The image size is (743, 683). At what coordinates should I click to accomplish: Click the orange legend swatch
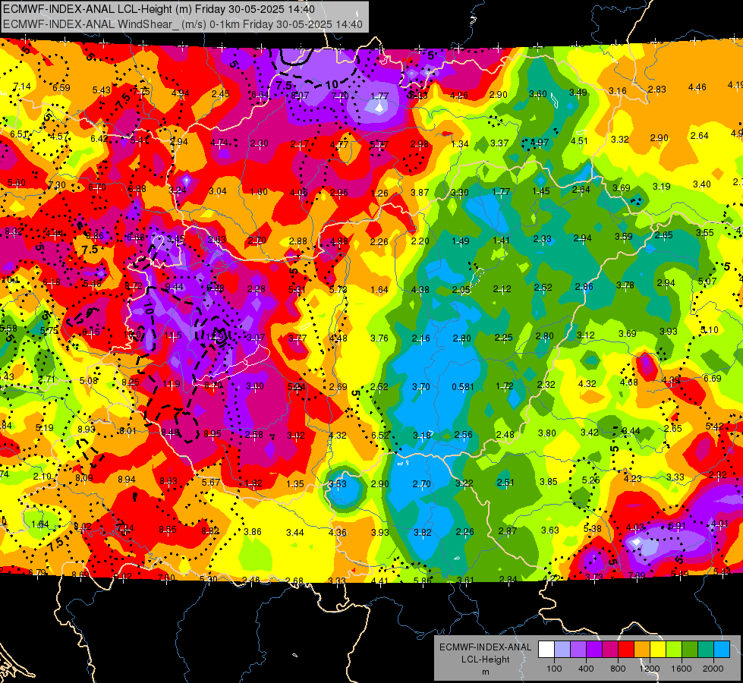pyautogui.click(x=642, y=649)
